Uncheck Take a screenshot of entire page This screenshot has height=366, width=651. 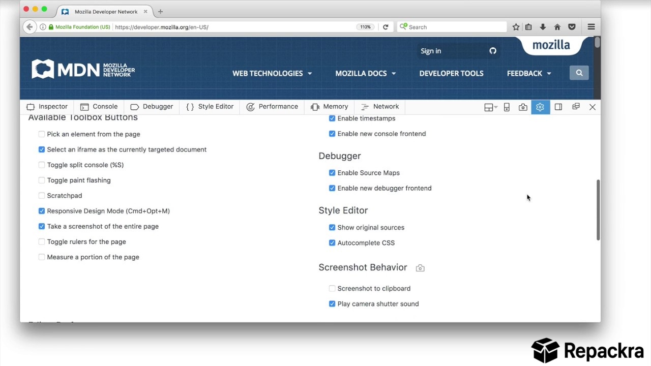tap(42, 226)
